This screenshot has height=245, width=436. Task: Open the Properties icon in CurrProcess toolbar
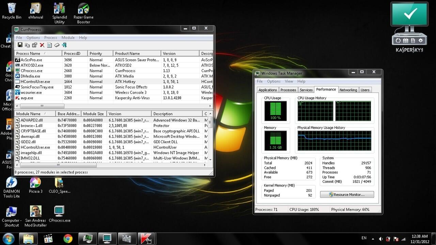(34, 45)
